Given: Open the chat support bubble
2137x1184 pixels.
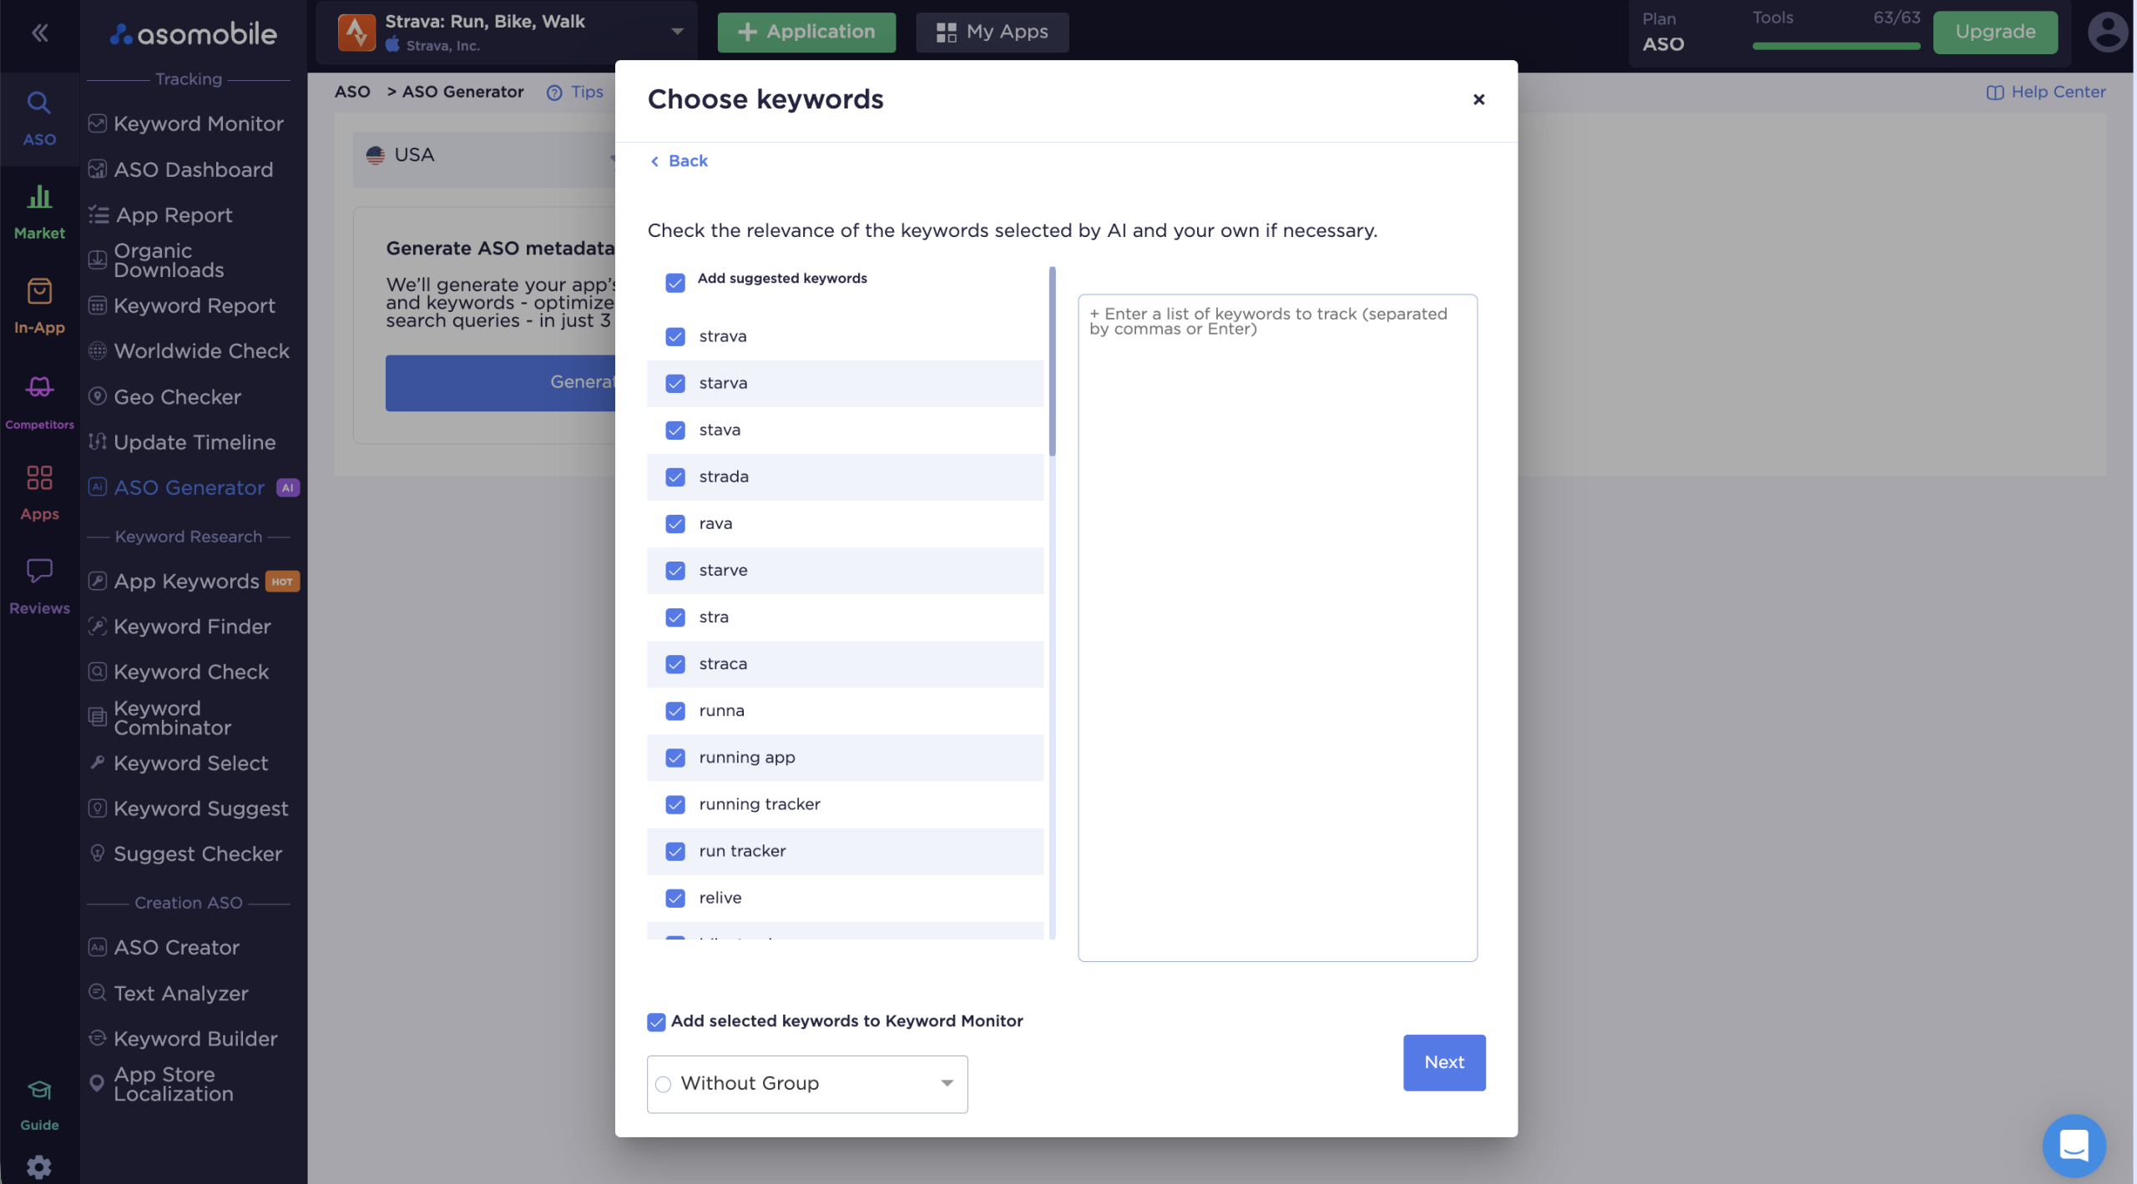Looking at the screenshot, I should point(2074,1145).
